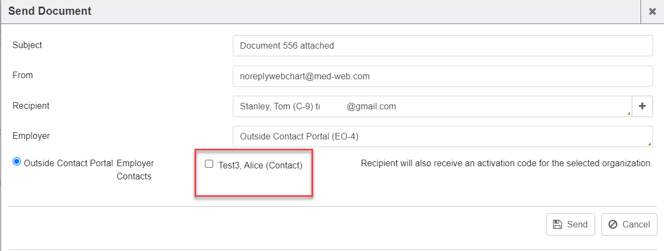Close the Send Document dialog with X
664x251 pixels.
652,11
